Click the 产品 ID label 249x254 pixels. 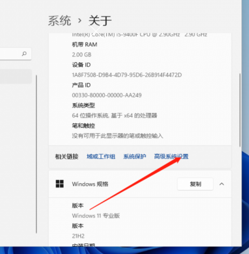pos(81,85)
